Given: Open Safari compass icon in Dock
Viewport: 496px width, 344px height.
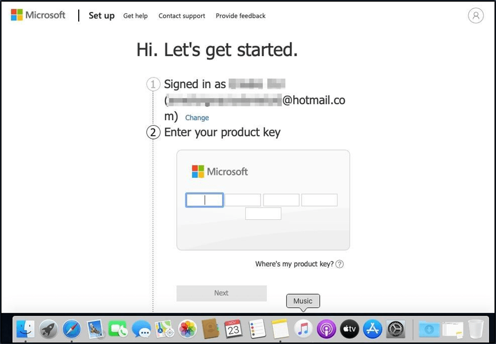Looking at the screenshot, I should pyautogui.click(x=72, y=329).
